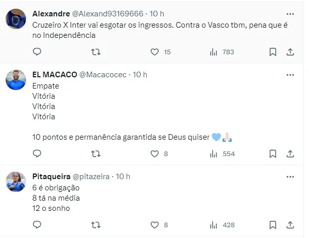
Task: Click EL MACACO's profile avatar
Action: [16, 80]
